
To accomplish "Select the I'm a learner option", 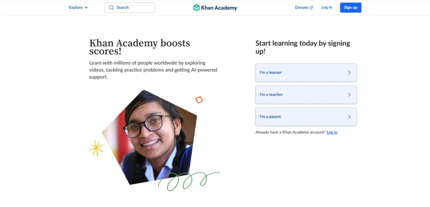I will coord(306,73).
